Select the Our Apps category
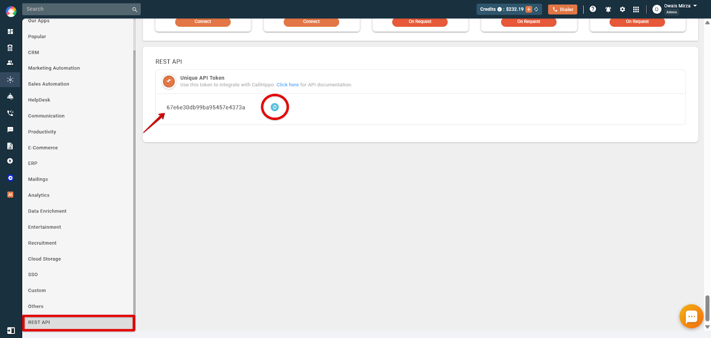The height and width of the screenshot is (338, 711). coord(39,21)
